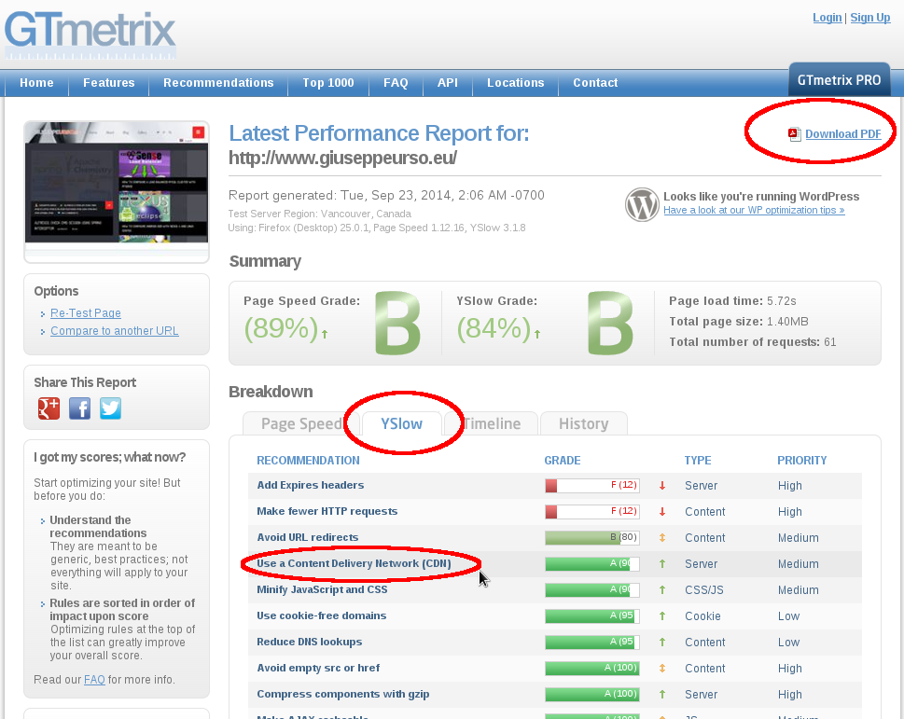Open the API navigation item

pyautogui.click(x=448, y=83)
